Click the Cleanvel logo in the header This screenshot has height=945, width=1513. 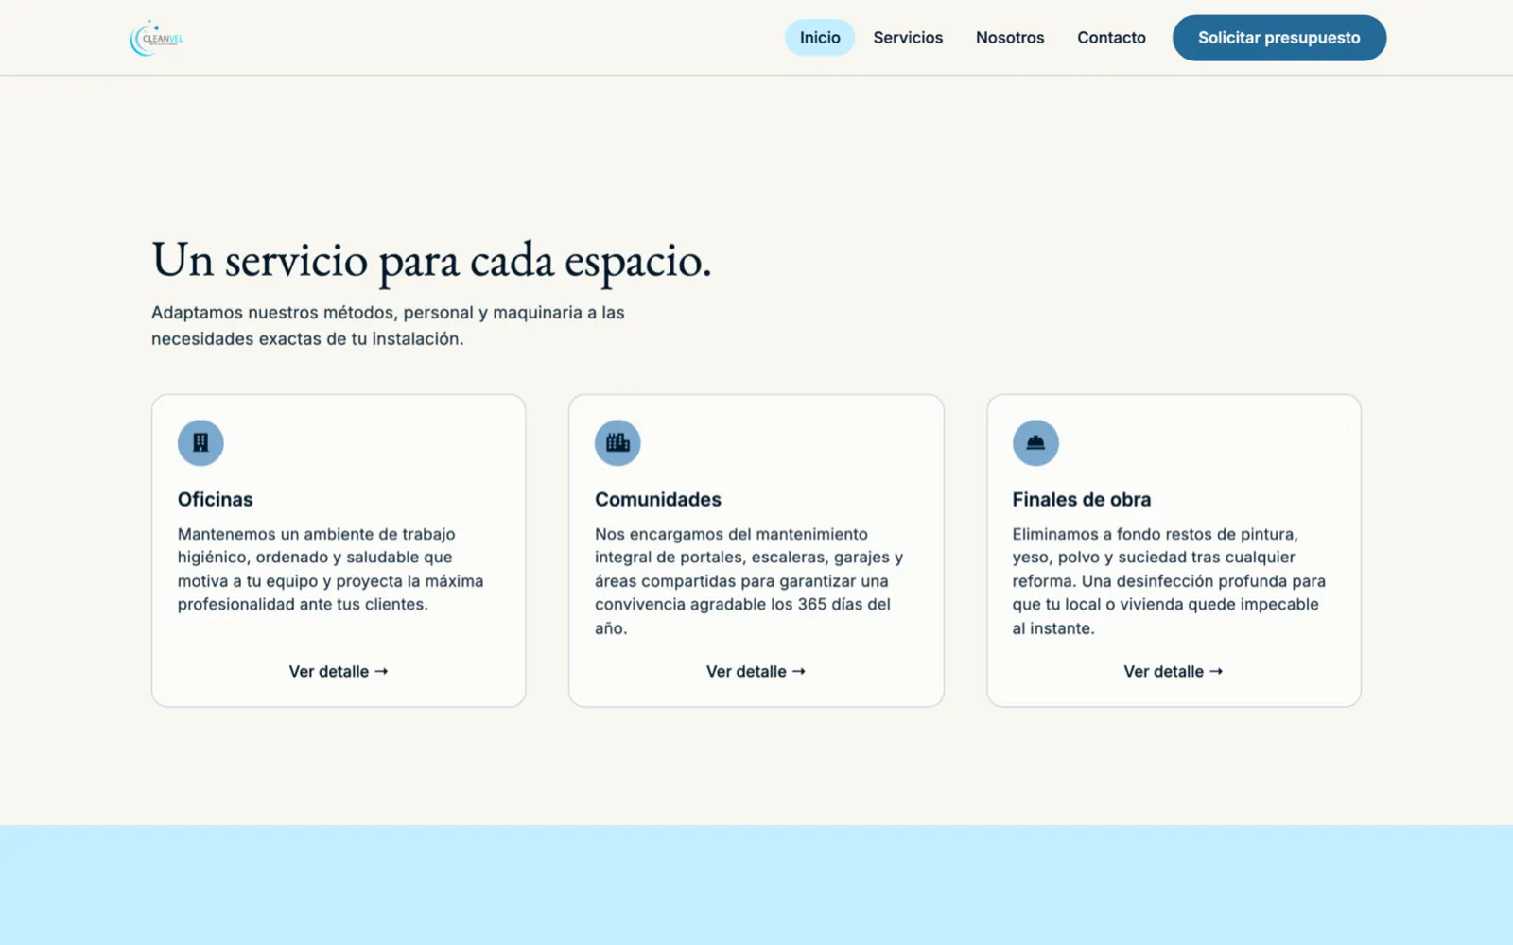pyautogui.click(x=157, y=38)
